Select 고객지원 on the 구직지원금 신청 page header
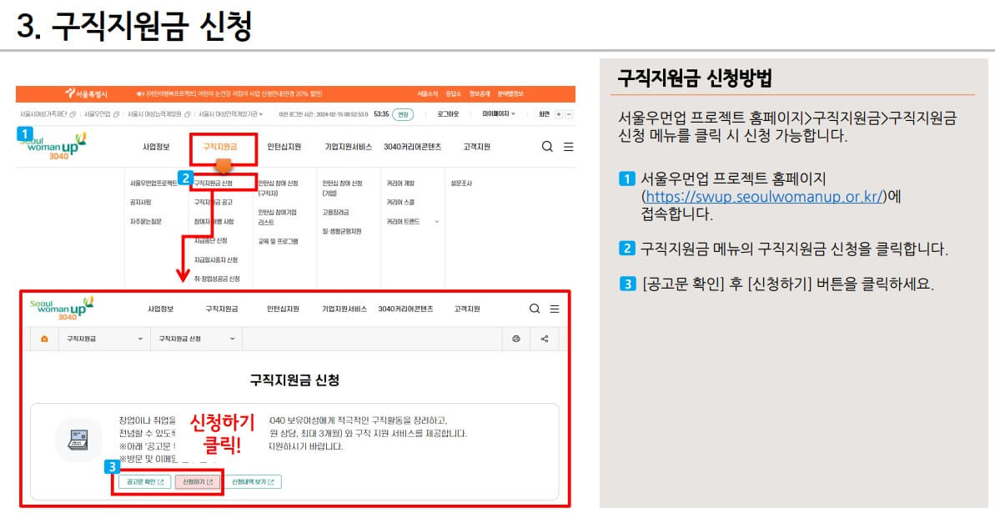 (x=467, y=309)
